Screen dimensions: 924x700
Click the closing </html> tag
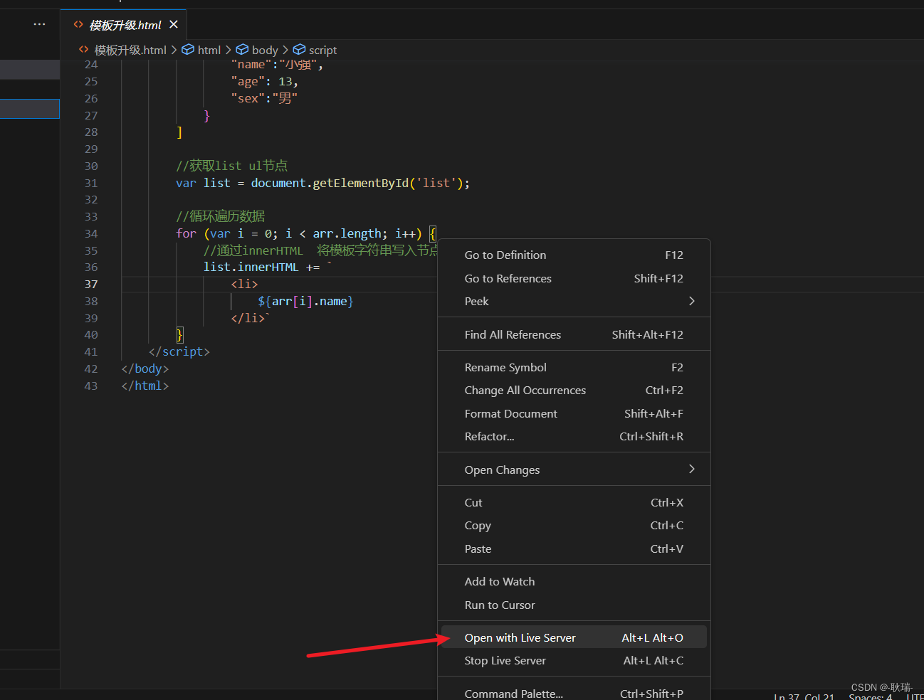pos(145,386)
